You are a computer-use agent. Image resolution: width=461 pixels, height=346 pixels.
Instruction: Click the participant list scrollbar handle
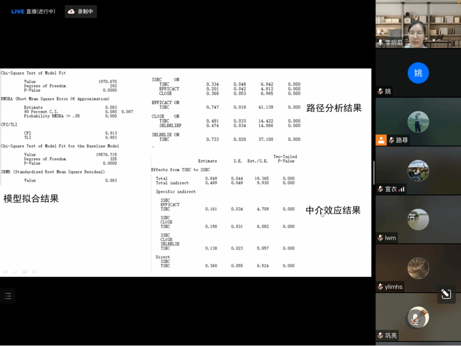point(373,172)
